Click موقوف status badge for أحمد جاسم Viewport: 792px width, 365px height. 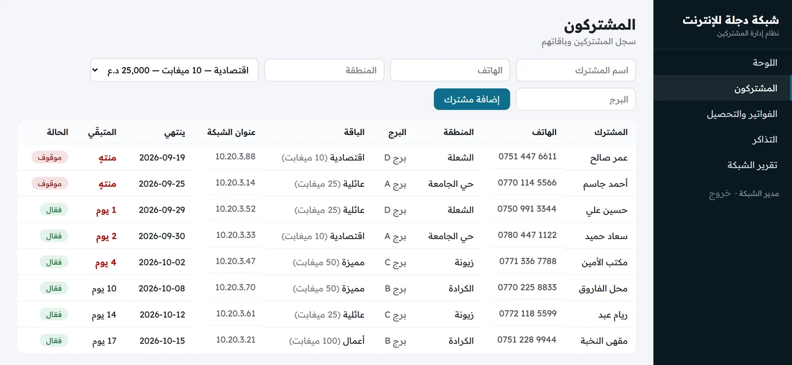50,184
